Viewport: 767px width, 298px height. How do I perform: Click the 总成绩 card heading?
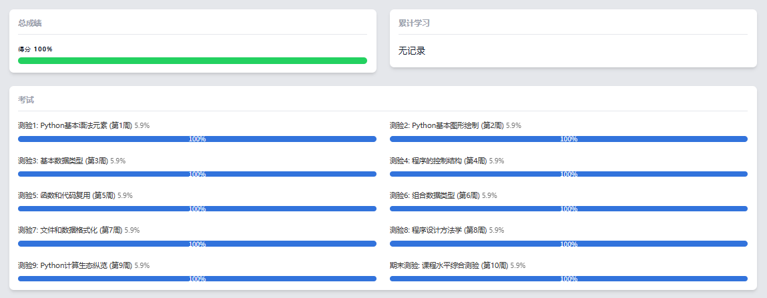(30, 23)
